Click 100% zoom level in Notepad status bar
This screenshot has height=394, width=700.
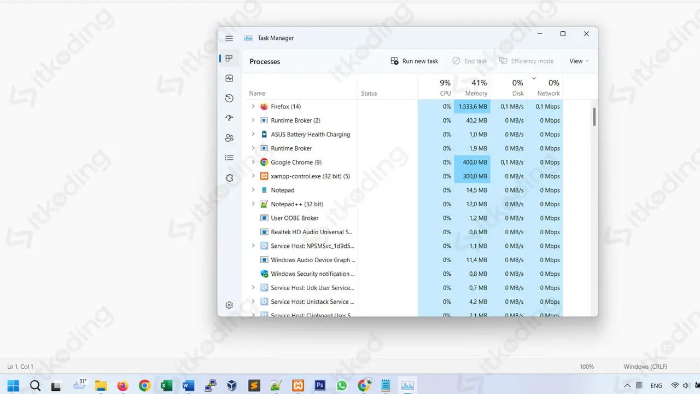click(x=587, y=367)
